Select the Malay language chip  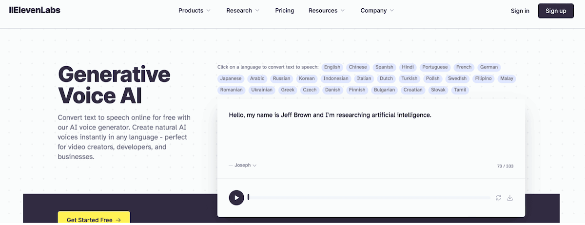pyautogui.click(x=507, y=78)
